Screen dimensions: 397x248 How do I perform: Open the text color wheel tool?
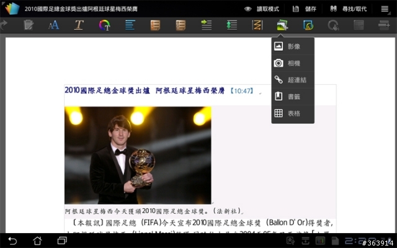(x=104, y=25)
